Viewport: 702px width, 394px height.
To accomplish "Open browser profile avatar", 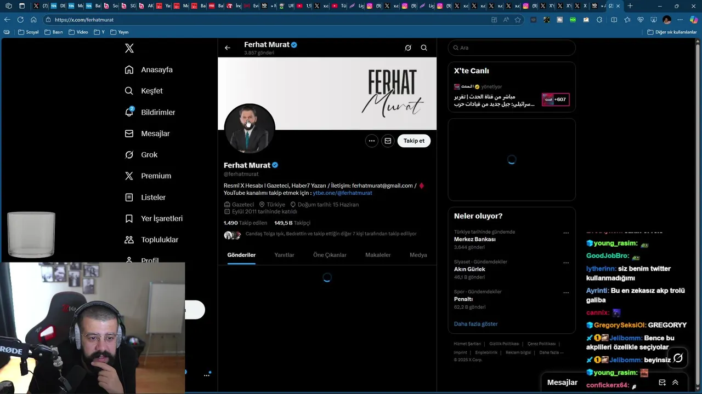I will (x=667, y=20).
